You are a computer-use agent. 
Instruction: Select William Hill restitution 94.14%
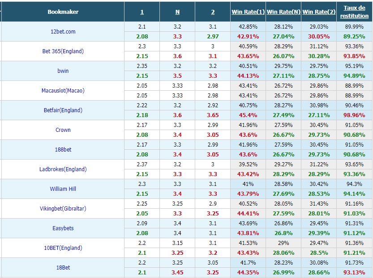[355, 194]
